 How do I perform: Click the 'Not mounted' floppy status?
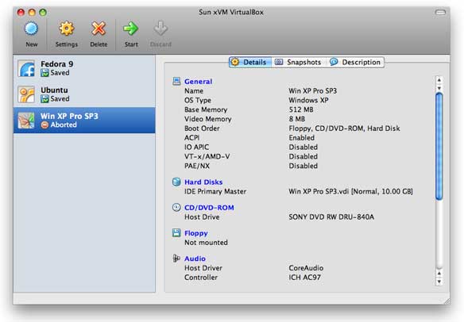click(x=206, y=243)
